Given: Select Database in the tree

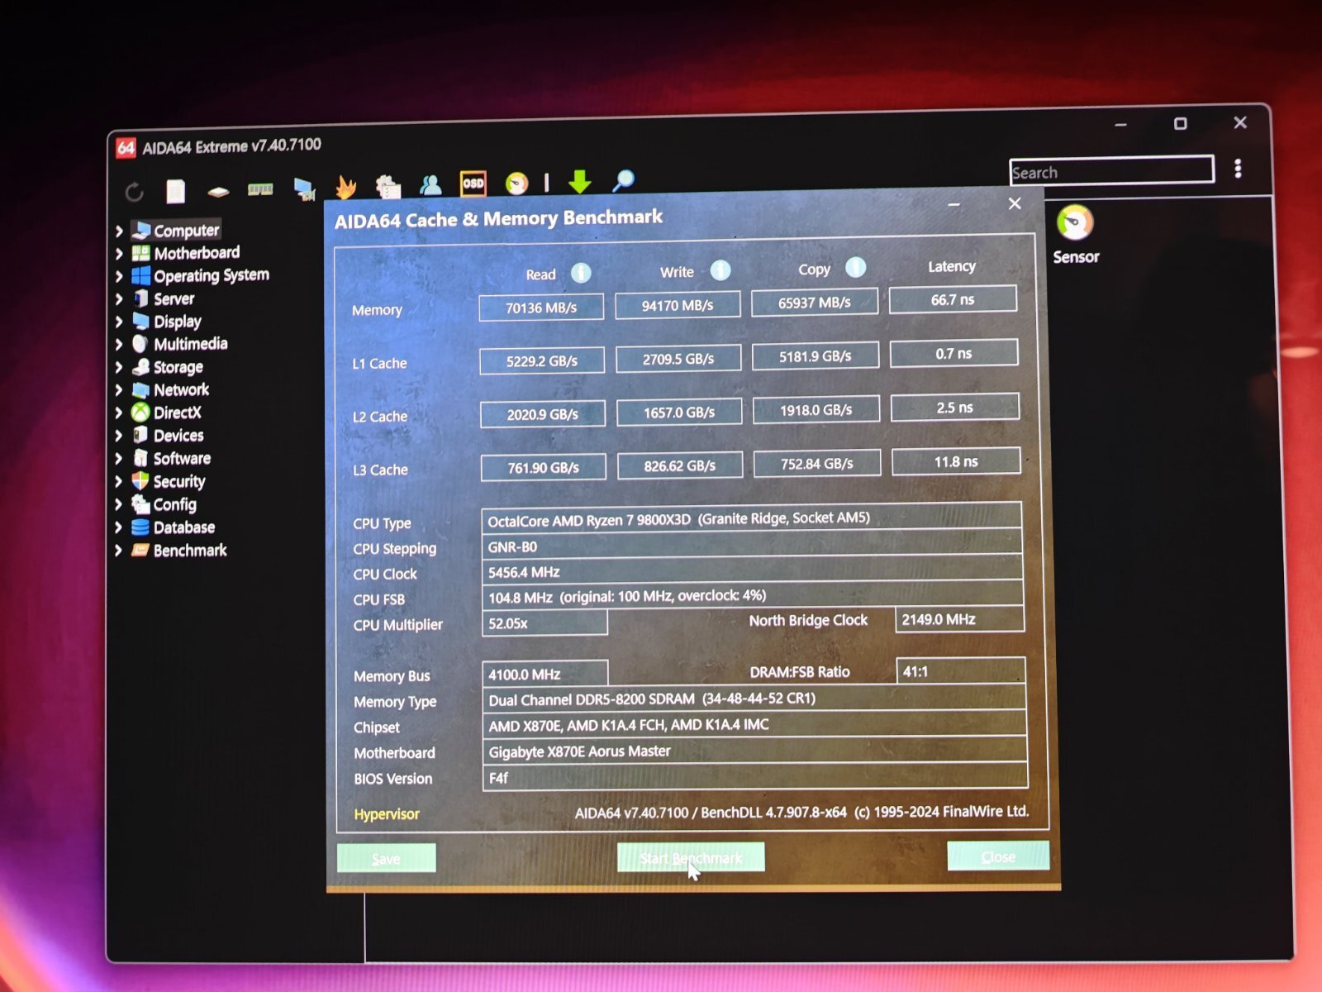Looking at the screenshot, I should tap(183, 527).
